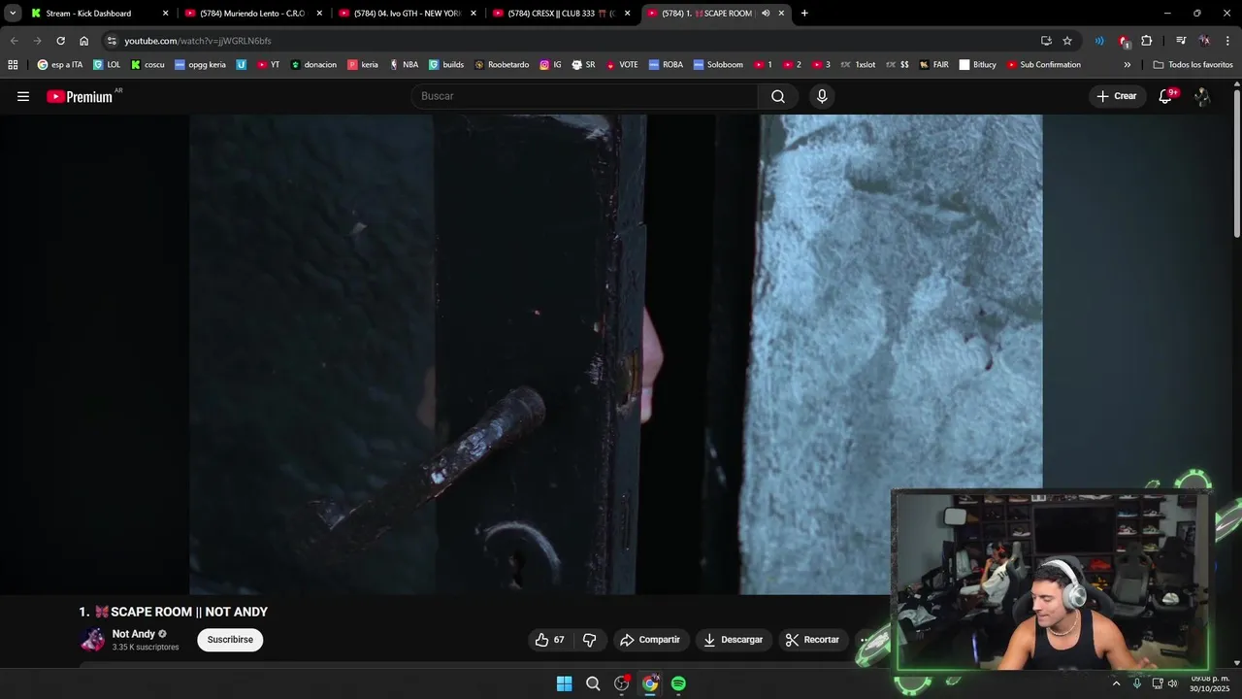The height and width of the screenshot is (699, 1242).
Task: Open OBS Studio from the taskbar
Action: tap(622, 683)
